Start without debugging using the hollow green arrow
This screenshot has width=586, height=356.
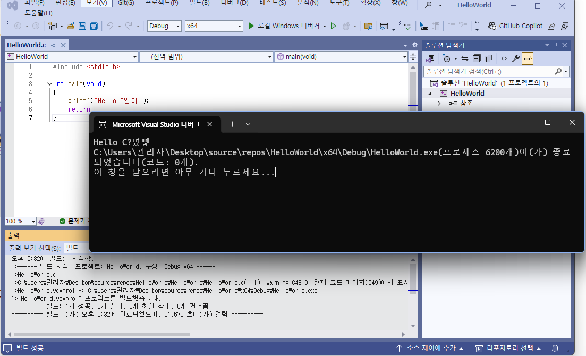(334, 26)
